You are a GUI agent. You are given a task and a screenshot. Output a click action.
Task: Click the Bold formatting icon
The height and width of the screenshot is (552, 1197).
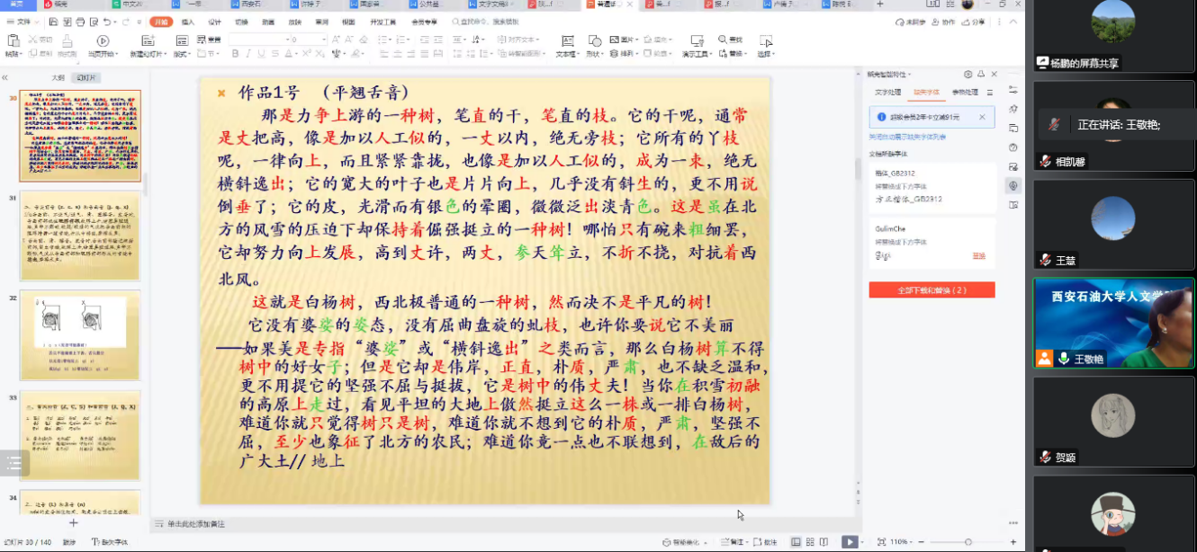click(235, 54)
